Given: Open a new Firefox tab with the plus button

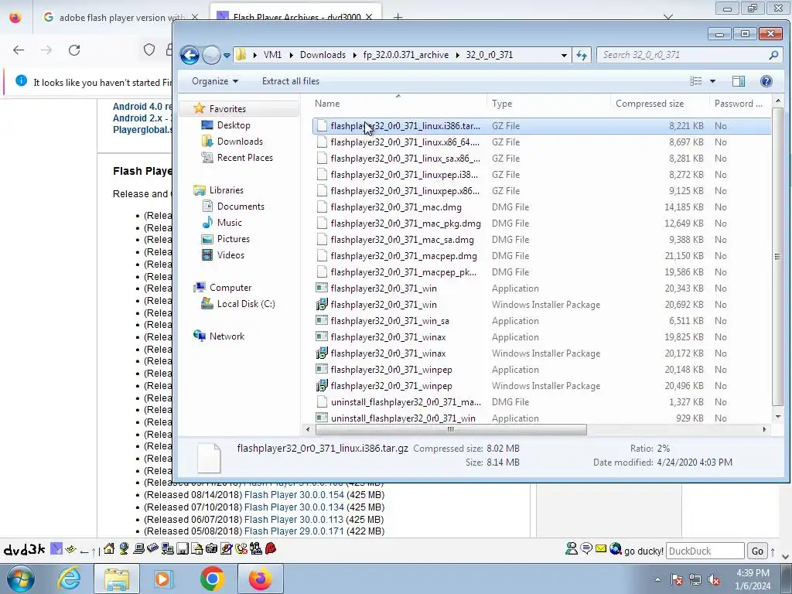Looking at the screenshot, I should [398, 17].
